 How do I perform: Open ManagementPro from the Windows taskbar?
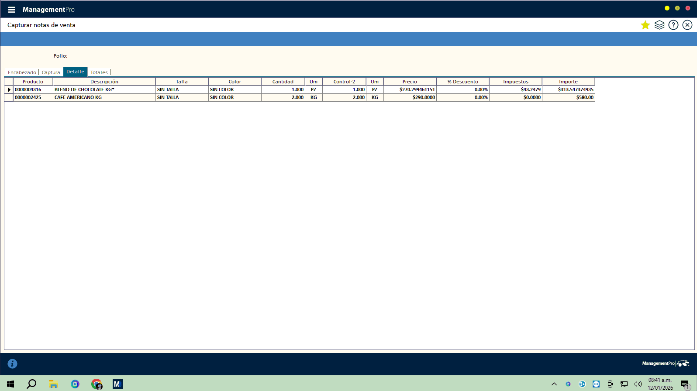point(117,384)
